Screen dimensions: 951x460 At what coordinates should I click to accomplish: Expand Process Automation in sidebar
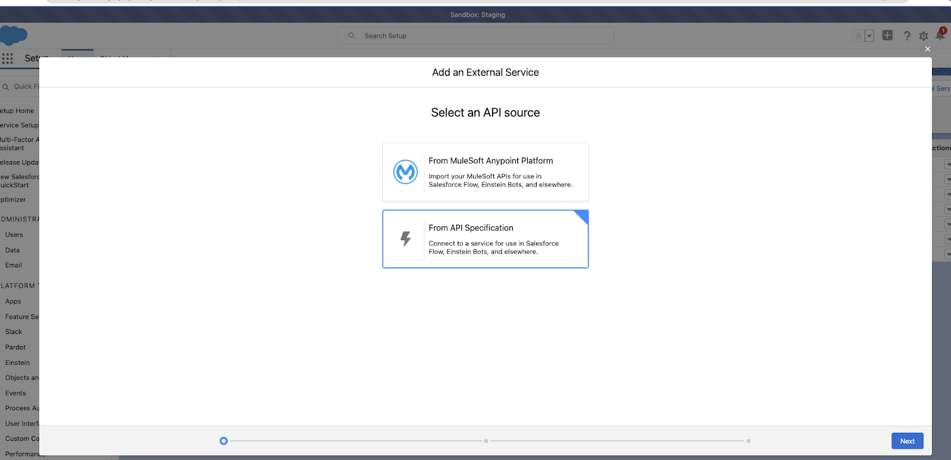[x=22, y=408]
